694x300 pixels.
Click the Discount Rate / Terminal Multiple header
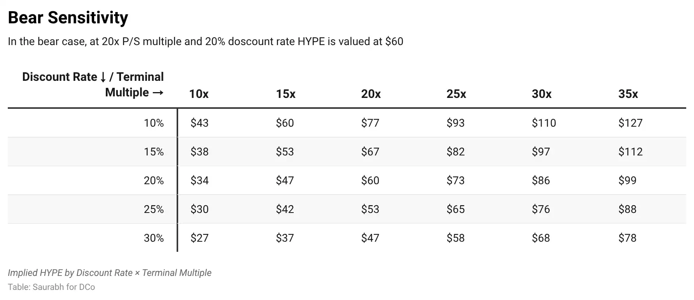(x=93, y=85)
